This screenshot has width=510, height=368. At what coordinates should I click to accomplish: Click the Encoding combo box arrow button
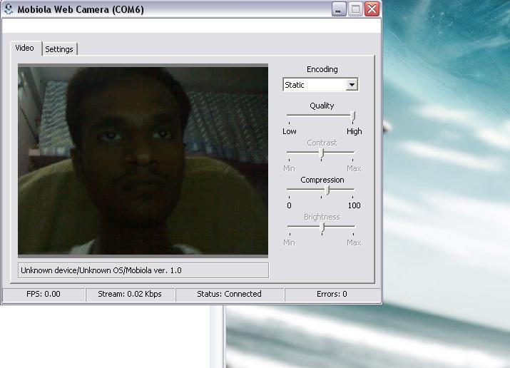point(352,85)
